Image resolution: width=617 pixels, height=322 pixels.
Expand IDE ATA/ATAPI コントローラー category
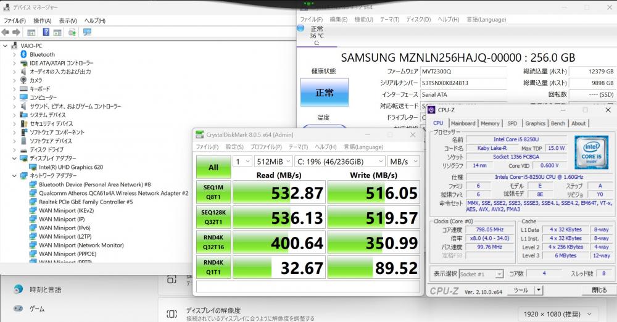pyautogui.click(x=14, y=64)
